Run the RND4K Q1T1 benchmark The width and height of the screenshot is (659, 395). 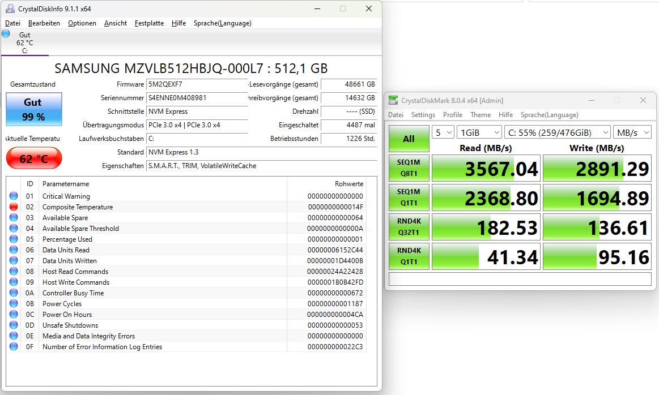(x=409, y=256)
